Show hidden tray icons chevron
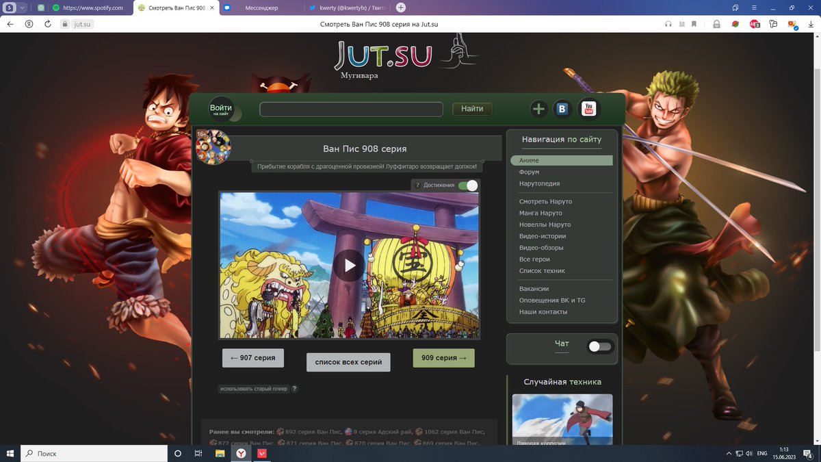 729,453
